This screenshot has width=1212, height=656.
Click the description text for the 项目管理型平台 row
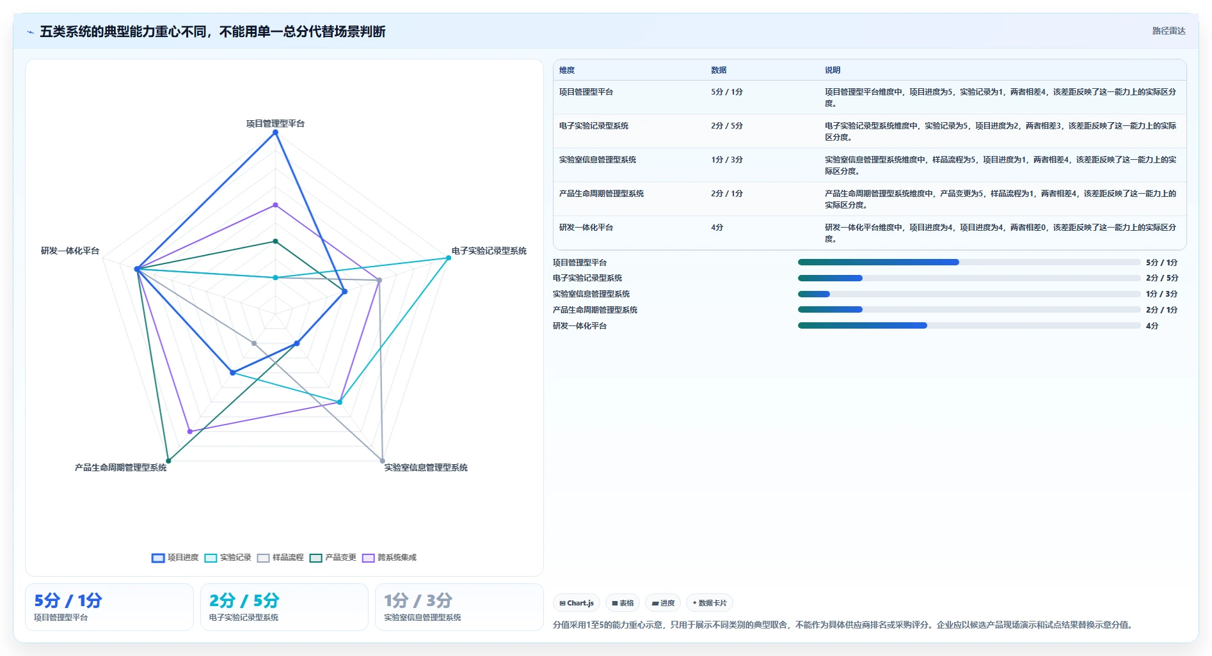[x=1000, y=98]
